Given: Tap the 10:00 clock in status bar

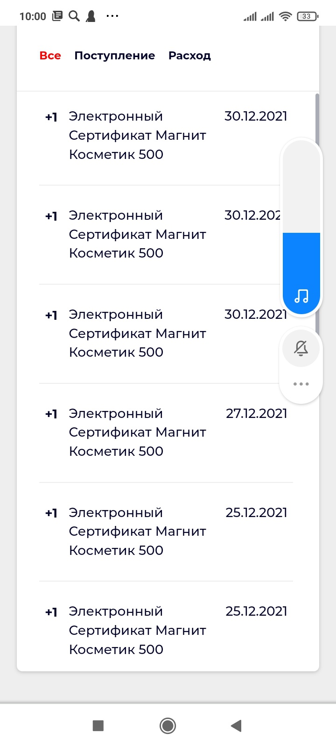Looking at the screenshot, I should click(33, 16).
